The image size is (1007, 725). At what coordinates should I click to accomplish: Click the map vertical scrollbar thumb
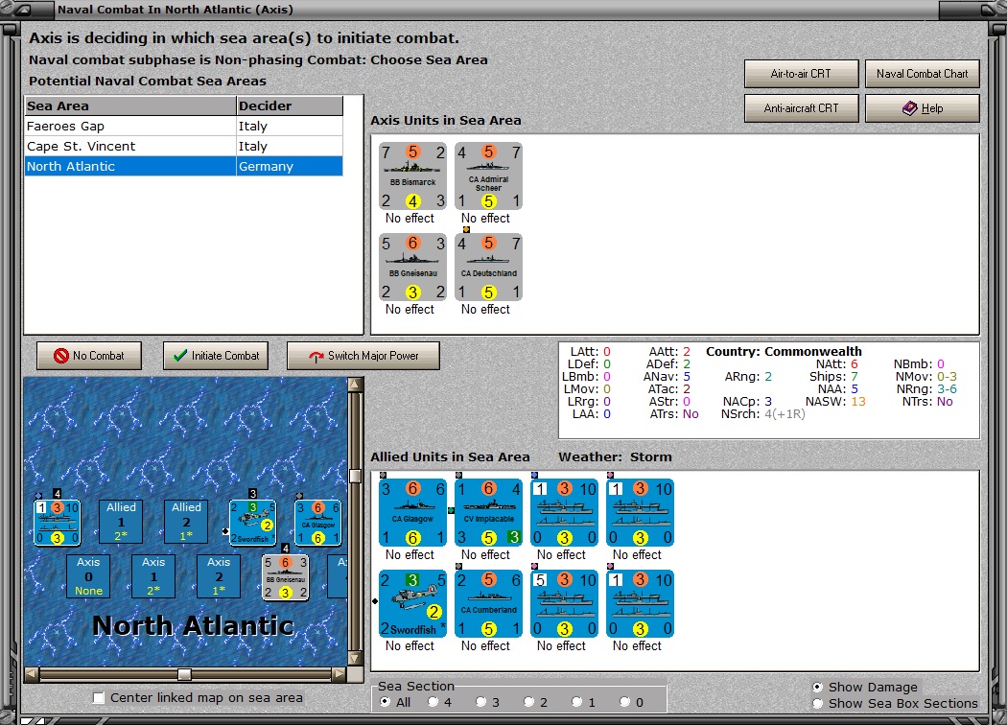point(355,476)
